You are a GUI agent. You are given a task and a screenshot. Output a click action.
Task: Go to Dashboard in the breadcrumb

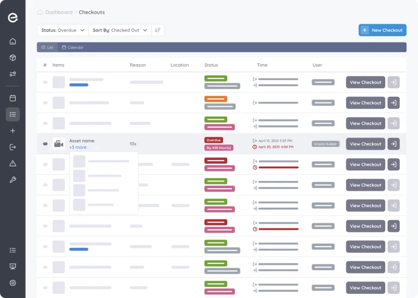pyautogui.click(x=59, y=12)
